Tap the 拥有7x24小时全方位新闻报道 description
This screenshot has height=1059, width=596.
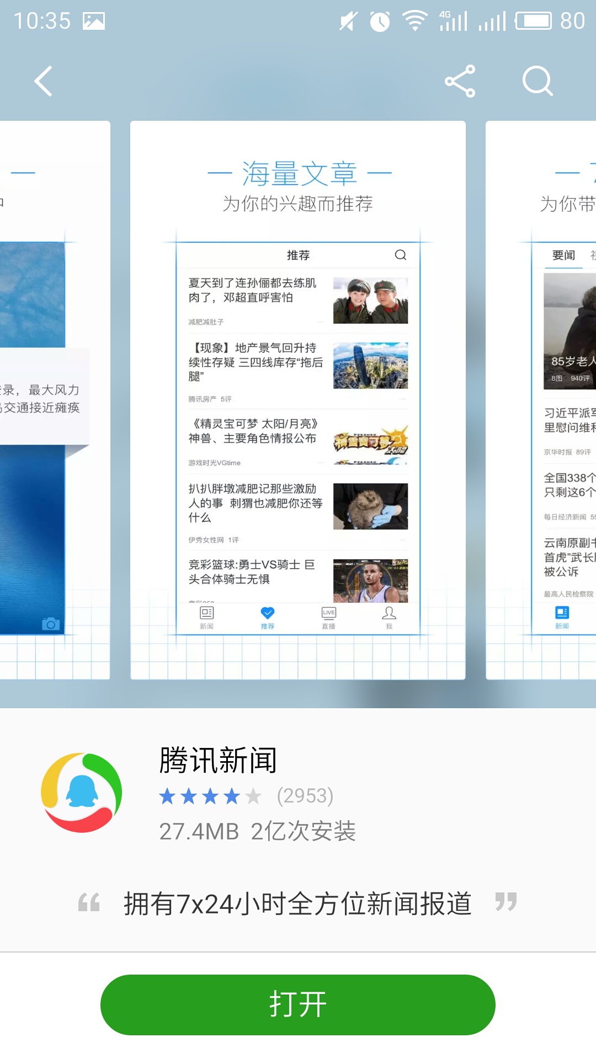[297, 903]
